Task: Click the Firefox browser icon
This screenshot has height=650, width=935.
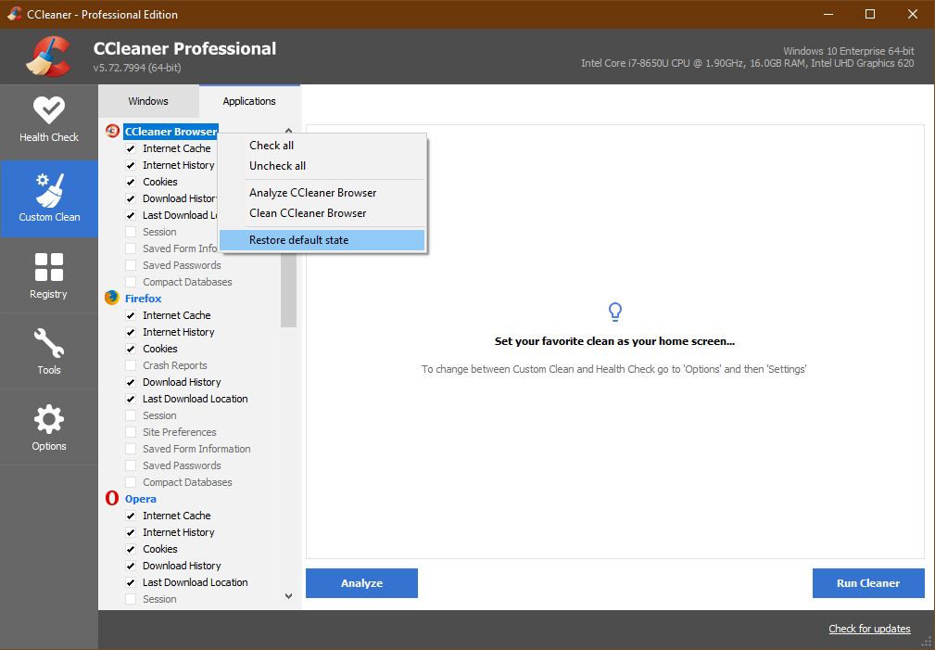Action: (113, 299)
